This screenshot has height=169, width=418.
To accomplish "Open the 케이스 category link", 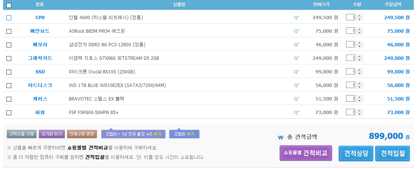I will click(40, 99).
